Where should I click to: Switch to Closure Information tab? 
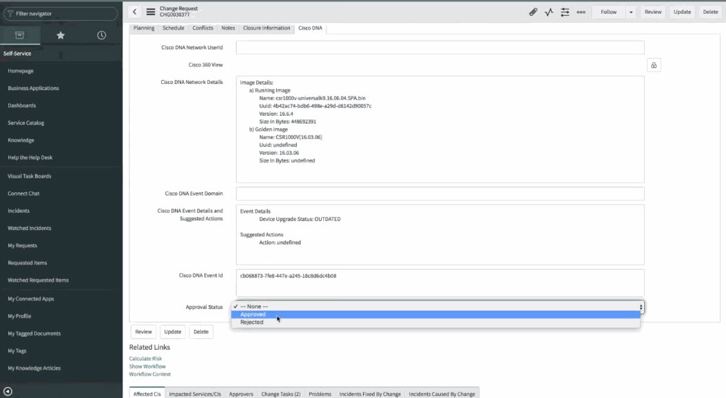(x=267, y=28)
